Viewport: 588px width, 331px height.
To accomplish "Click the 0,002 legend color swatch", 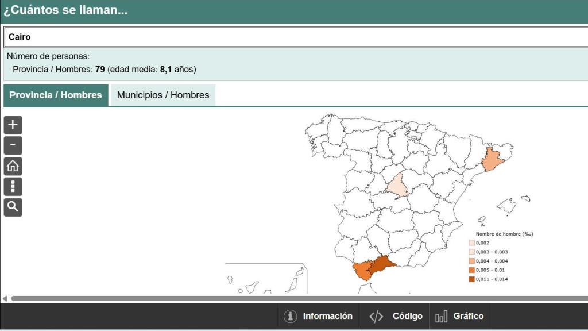I will 472,243.
